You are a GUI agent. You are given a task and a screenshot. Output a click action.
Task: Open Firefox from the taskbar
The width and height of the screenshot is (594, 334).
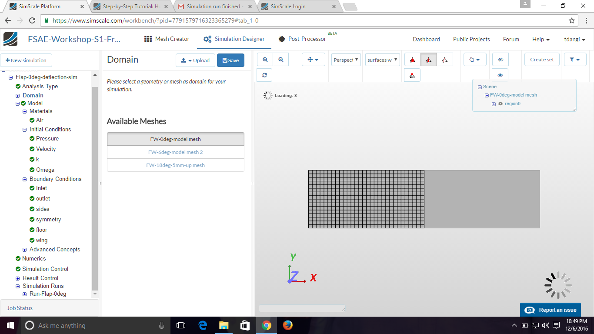coord(288,325)
